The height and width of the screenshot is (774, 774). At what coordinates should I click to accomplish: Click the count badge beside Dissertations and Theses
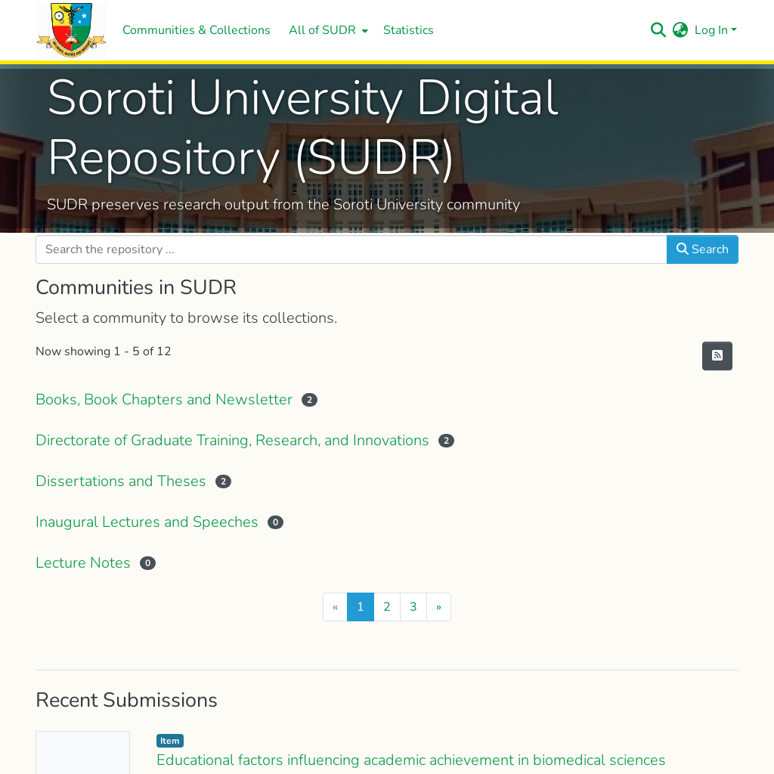point(223,481)
